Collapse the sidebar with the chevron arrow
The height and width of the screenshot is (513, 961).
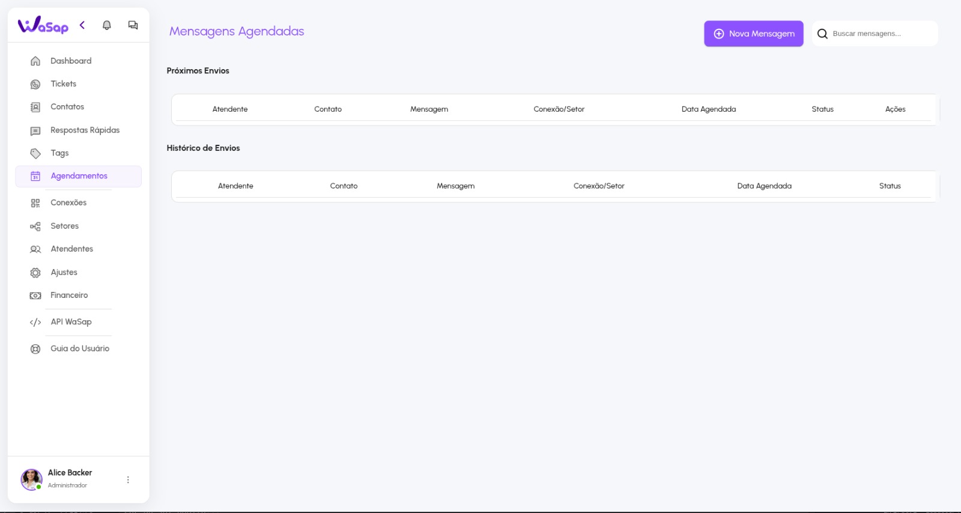point(82,25)
